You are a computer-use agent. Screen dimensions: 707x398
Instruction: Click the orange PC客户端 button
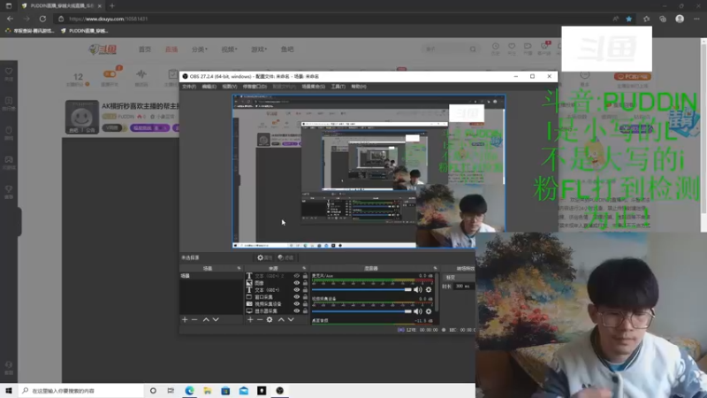click(x=632, y=77)
